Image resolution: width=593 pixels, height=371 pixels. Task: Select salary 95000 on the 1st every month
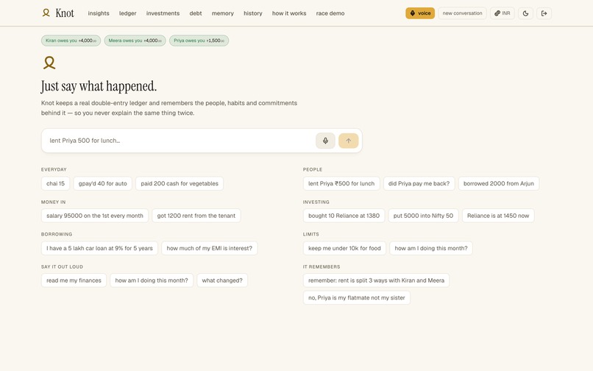(95, 216)
